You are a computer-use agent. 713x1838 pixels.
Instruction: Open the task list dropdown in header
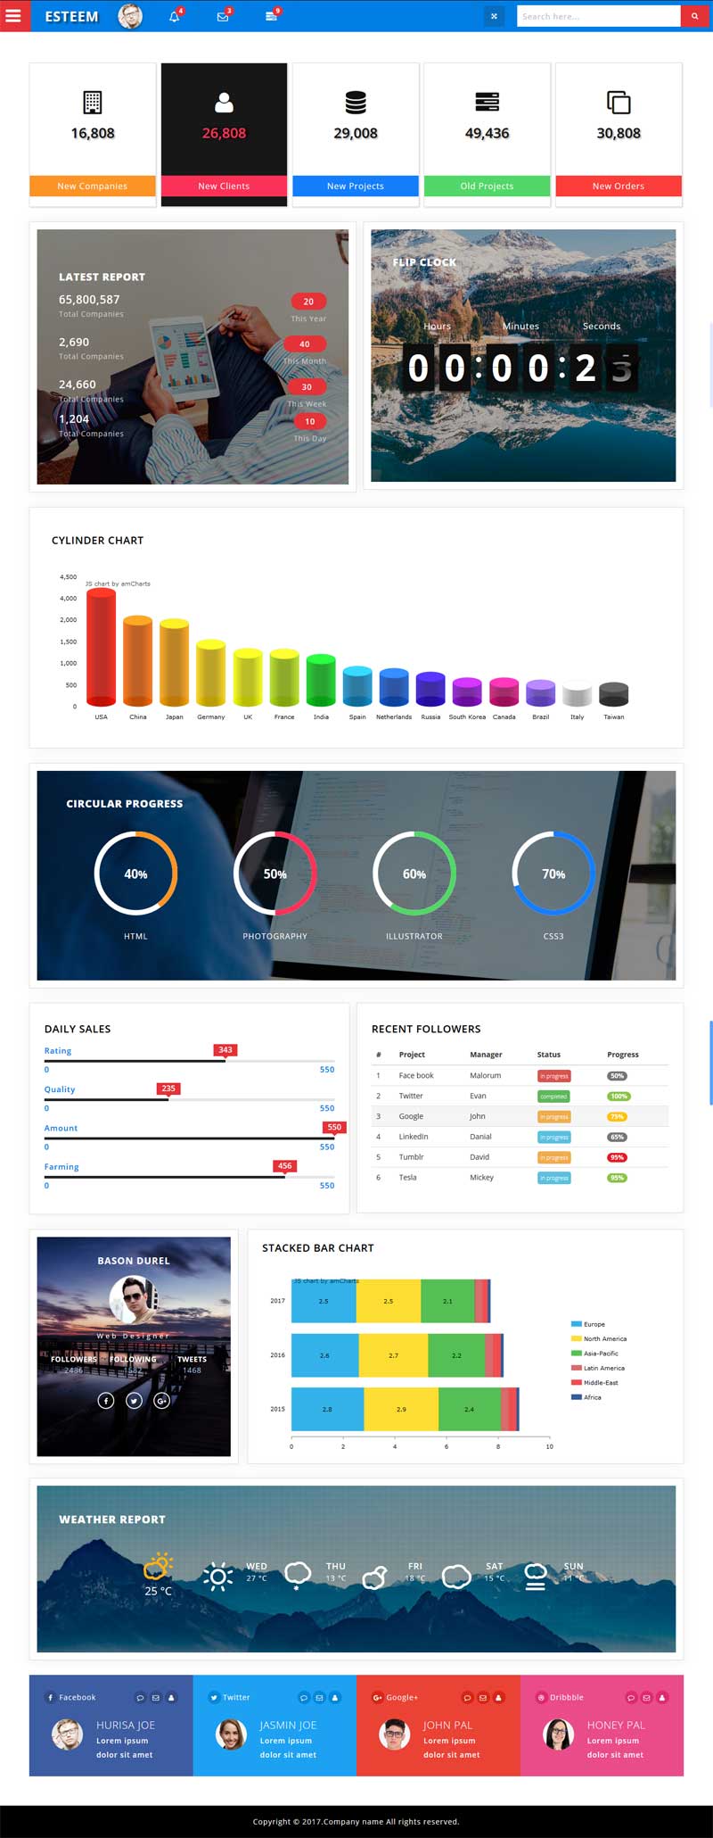271,16
